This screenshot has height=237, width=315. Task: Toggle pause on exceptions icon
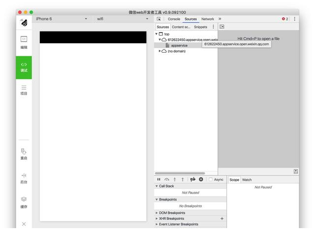(x=201, y=179)
